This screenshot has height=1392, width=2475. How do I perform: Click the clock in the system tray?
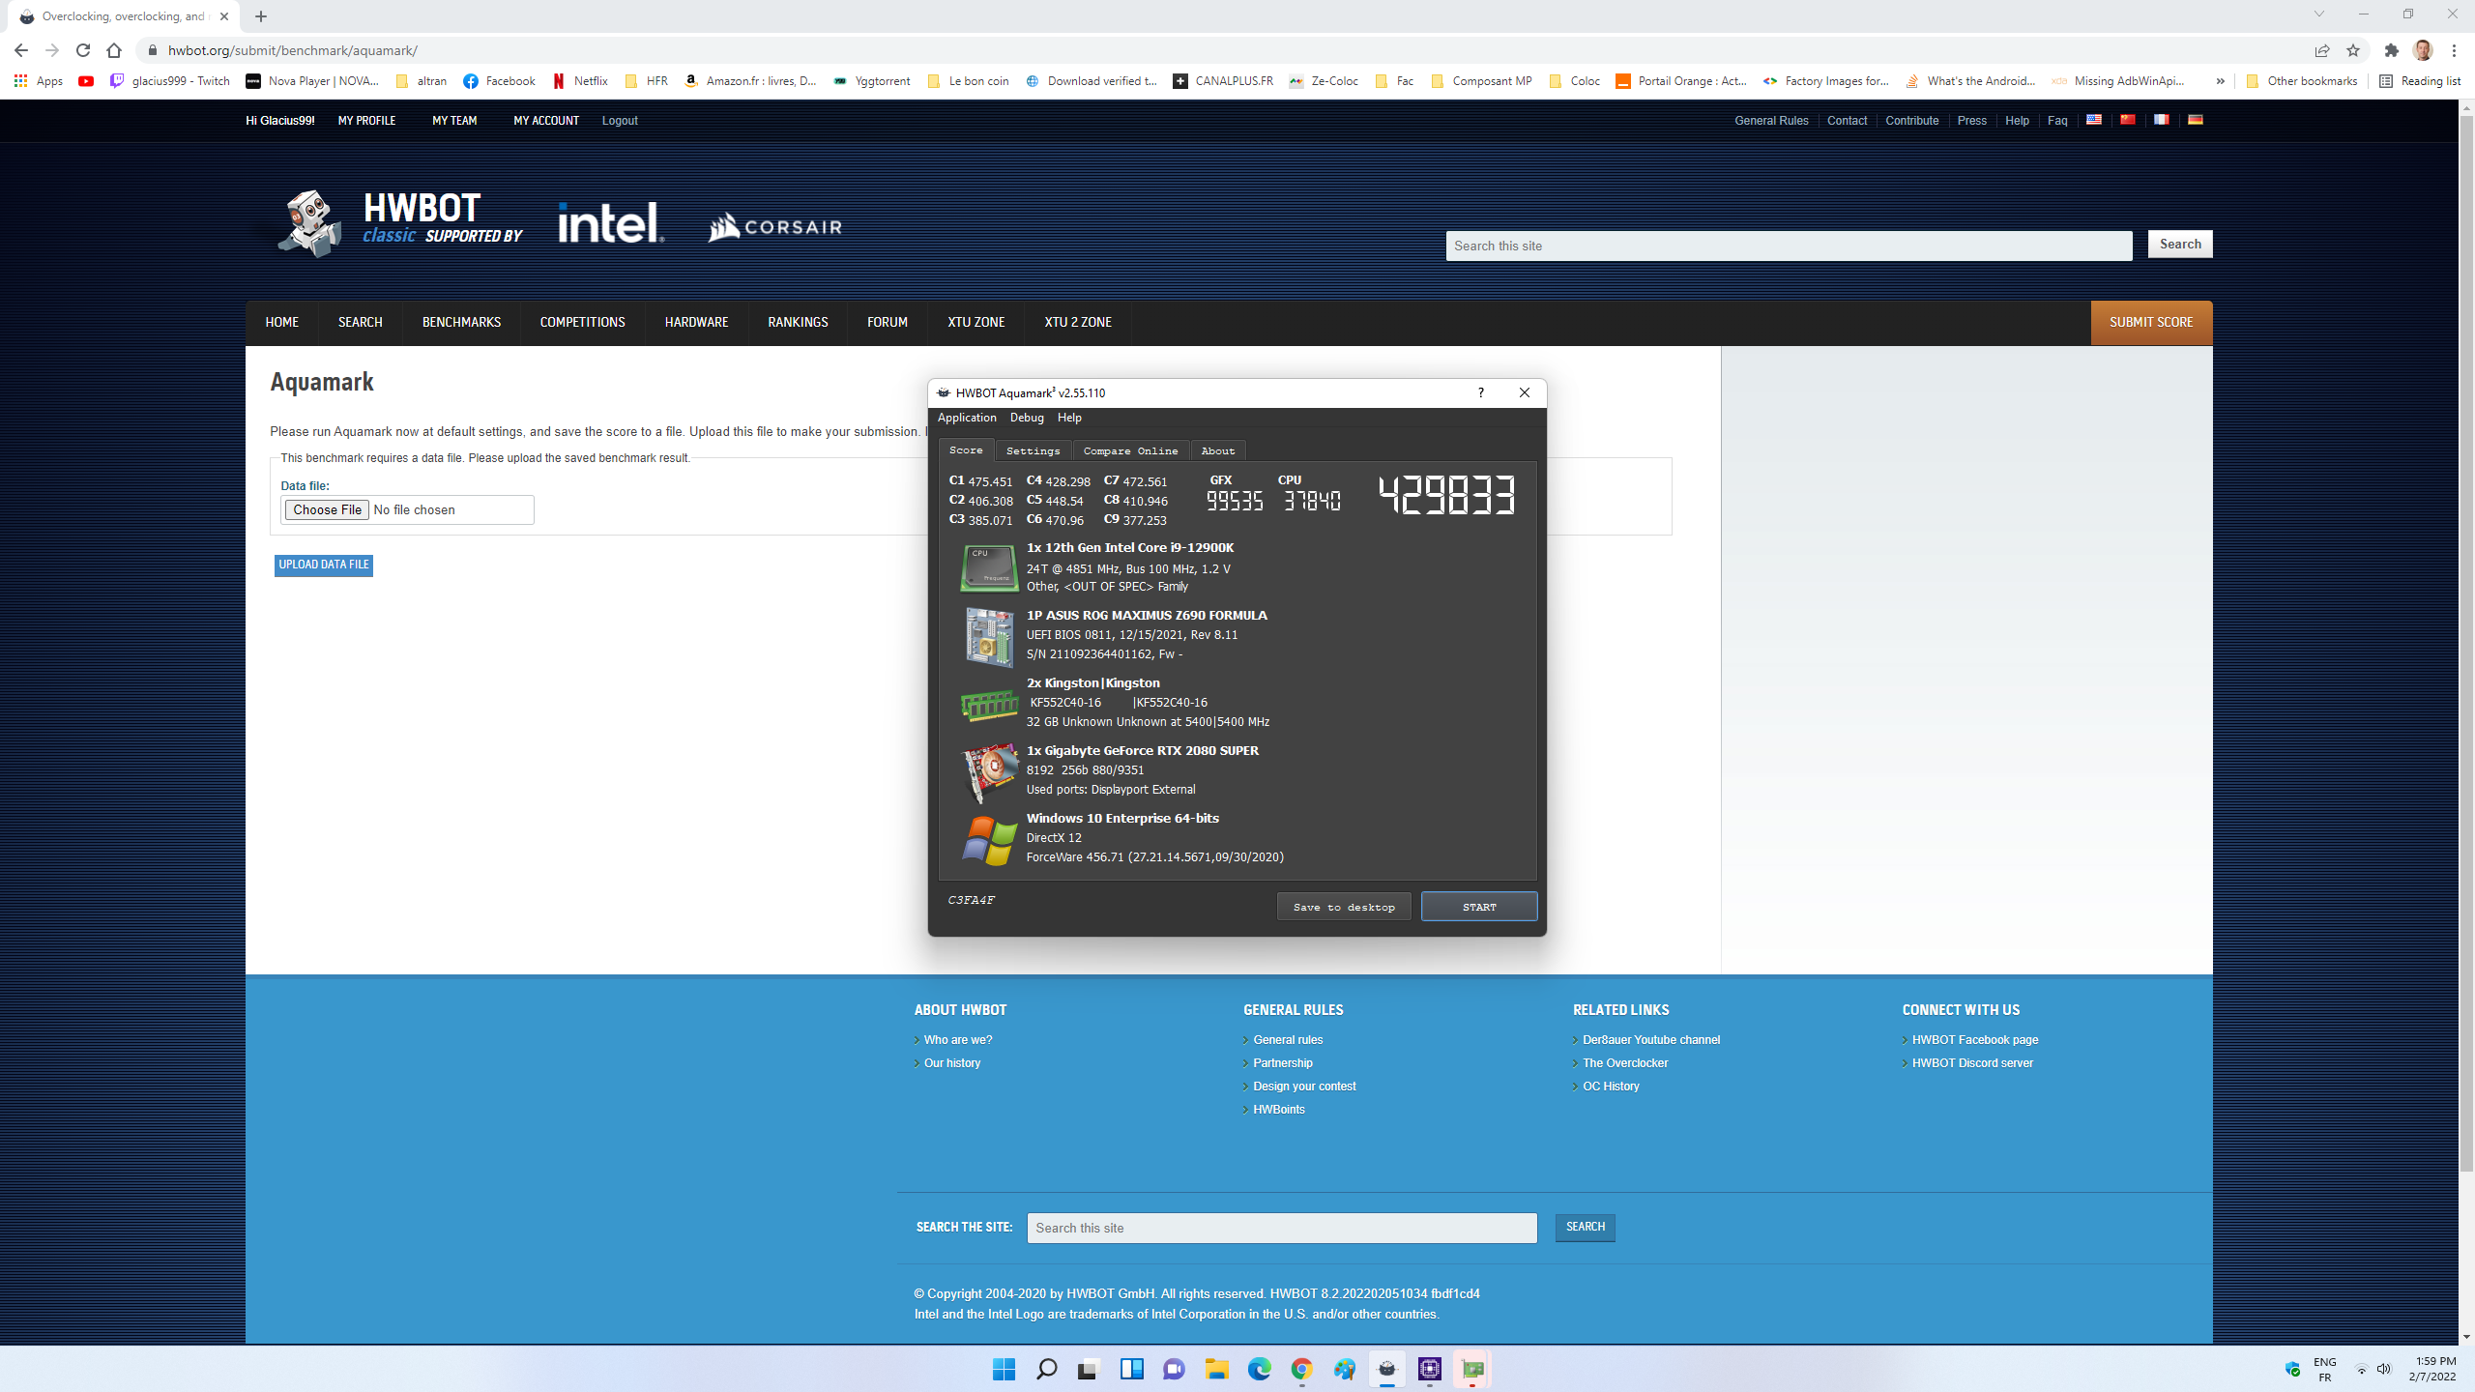point(2433,1369)
